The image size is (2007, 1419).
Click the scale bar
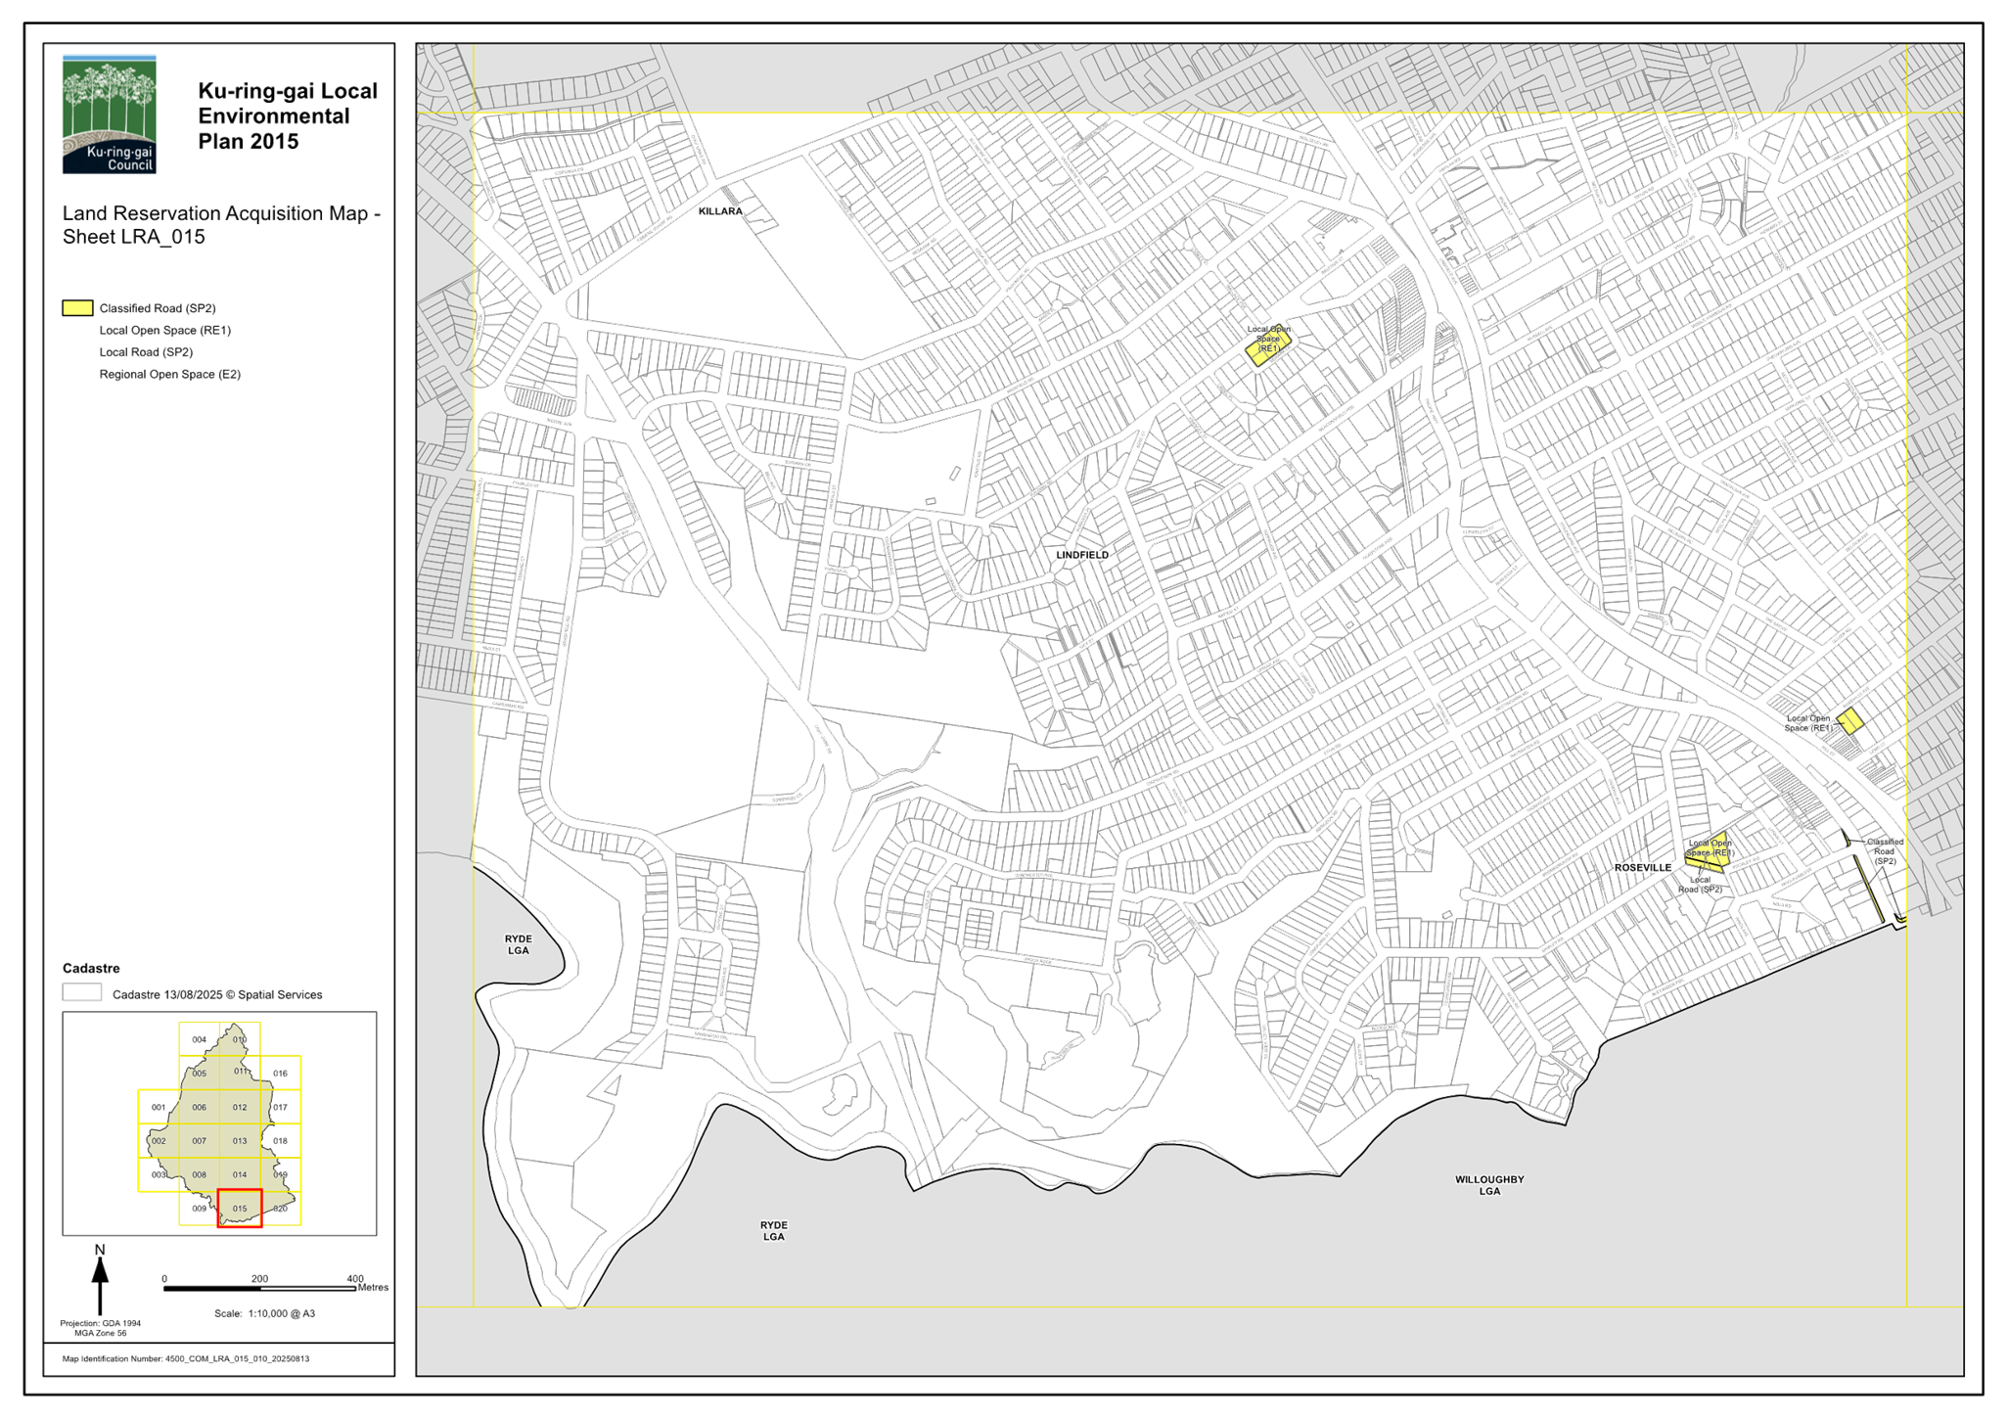(x=259, y=1288)
